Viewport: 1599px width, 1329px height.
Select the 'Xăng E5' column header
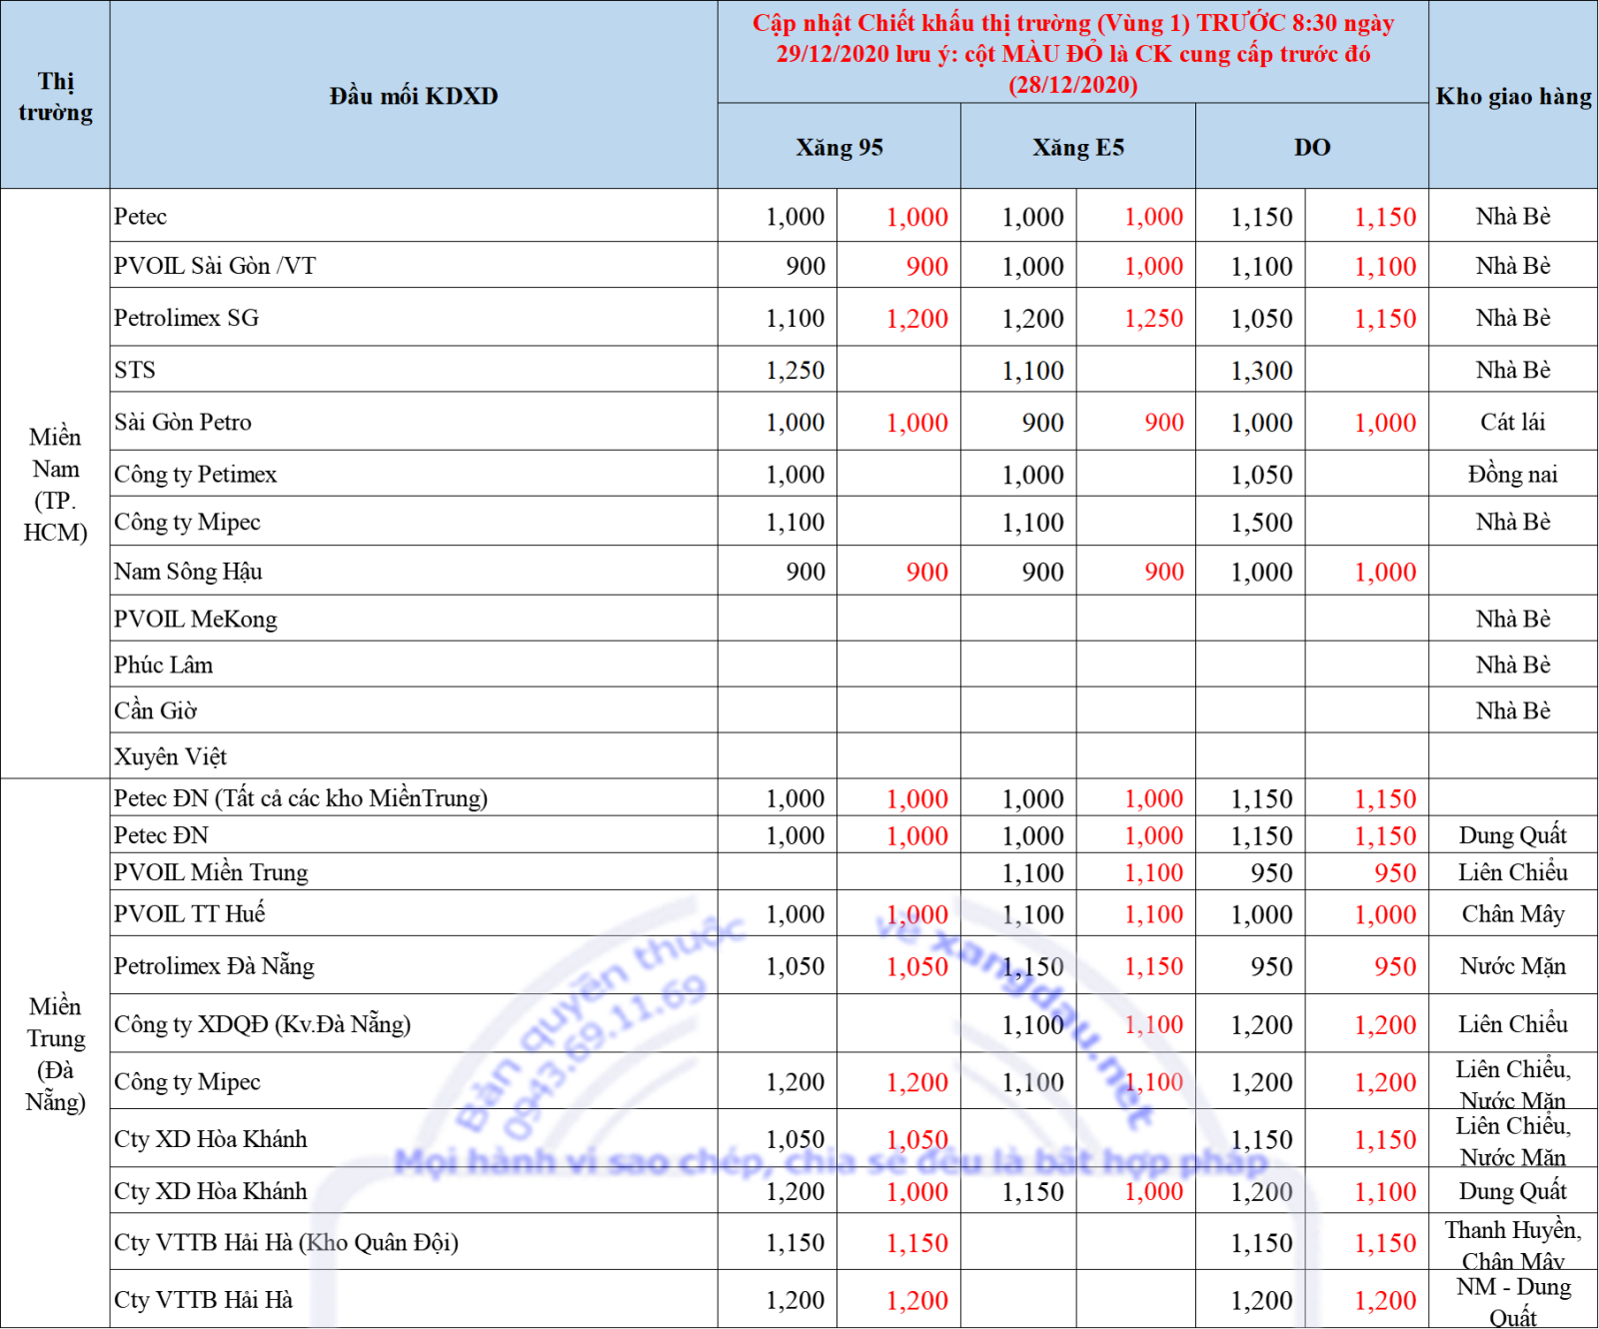click(1078, 147)
